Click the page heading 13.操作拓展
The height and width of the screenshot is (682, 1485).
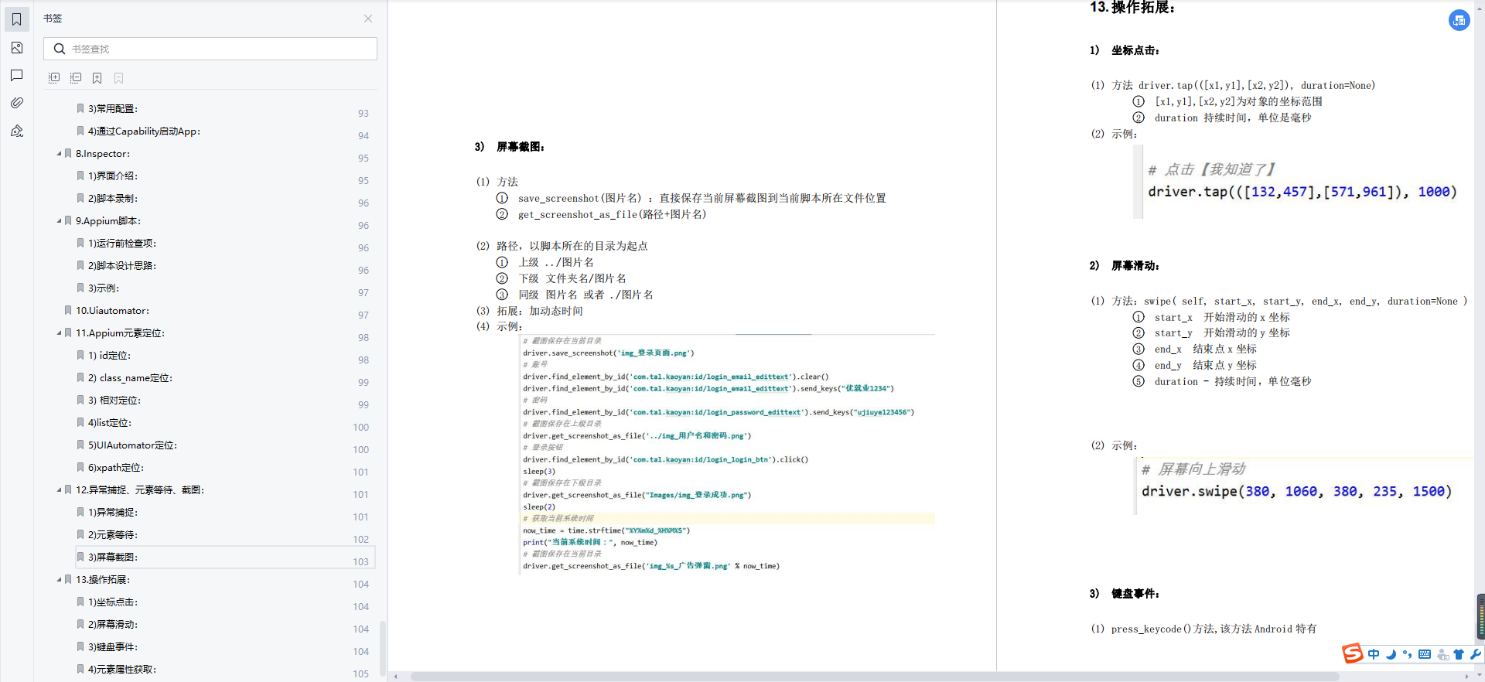click(1132, 8)
